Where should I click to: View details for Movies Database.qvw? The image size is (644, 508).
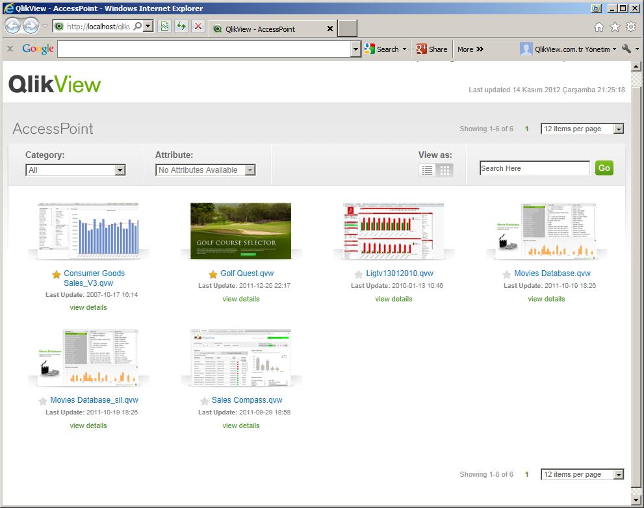point(547,299)
